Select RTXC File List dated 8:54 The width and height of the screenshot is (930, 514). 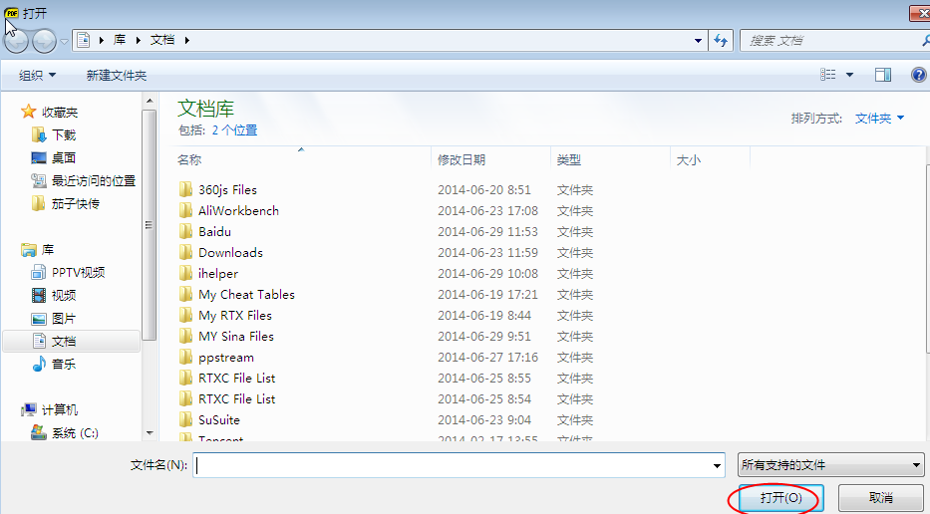pos(236,399)
